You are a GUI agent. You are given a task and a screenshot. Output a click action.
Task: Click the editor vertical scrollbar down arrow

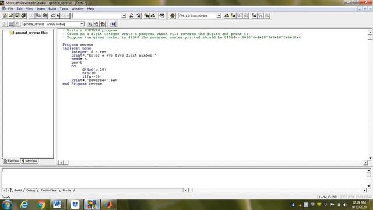tap(370, 158)
